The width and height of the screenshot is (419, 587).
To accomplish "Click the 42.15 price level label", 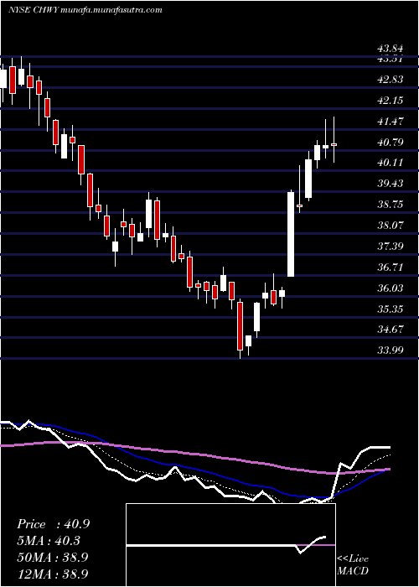I will point(391,101).
